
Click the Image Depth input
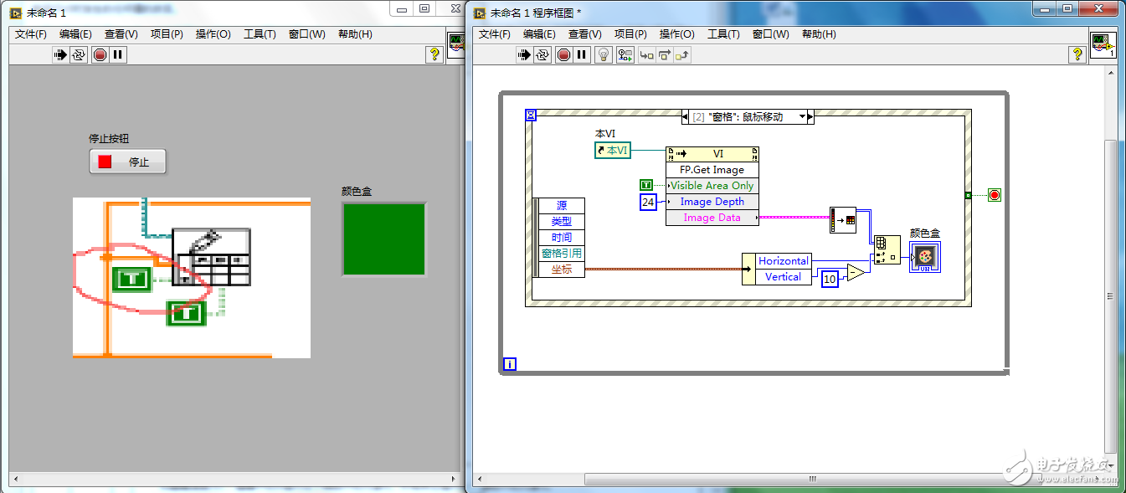point(712,202)
